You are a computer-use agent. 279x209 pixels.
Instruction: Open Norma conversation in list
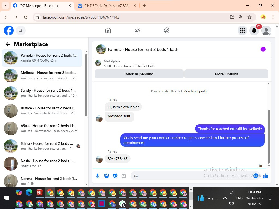42,181
